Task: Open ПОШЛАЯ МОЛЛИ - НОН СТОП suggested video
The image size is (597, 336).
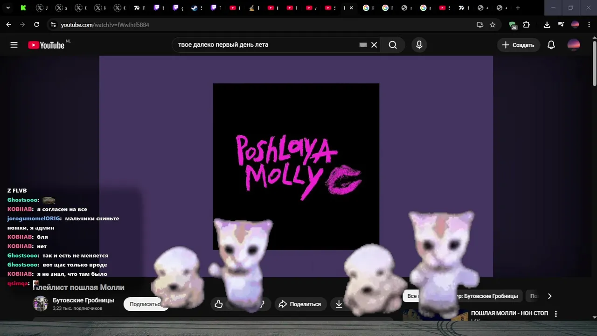Action: coord(509,313)
